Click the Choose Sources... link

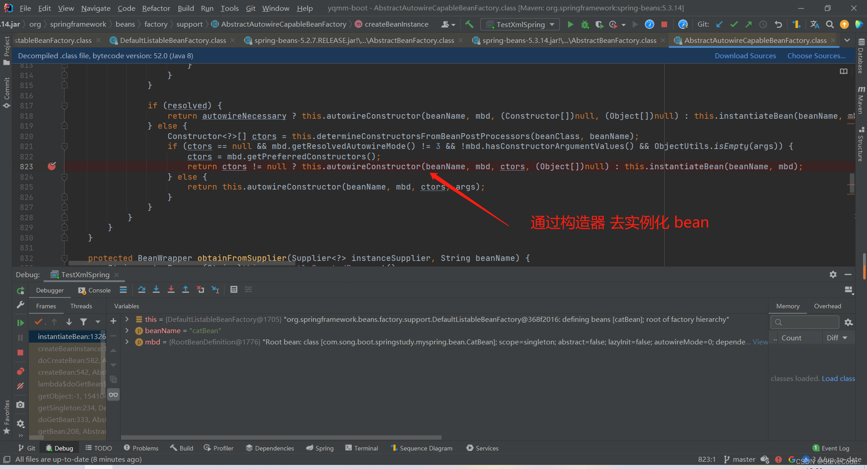816,56
